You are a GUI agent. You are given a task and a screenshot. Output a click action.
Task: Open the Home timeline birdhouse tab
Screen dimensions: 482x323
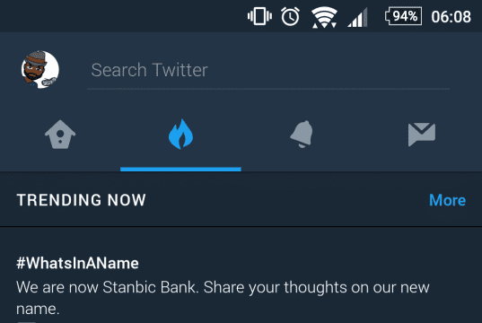pos(60,135)
